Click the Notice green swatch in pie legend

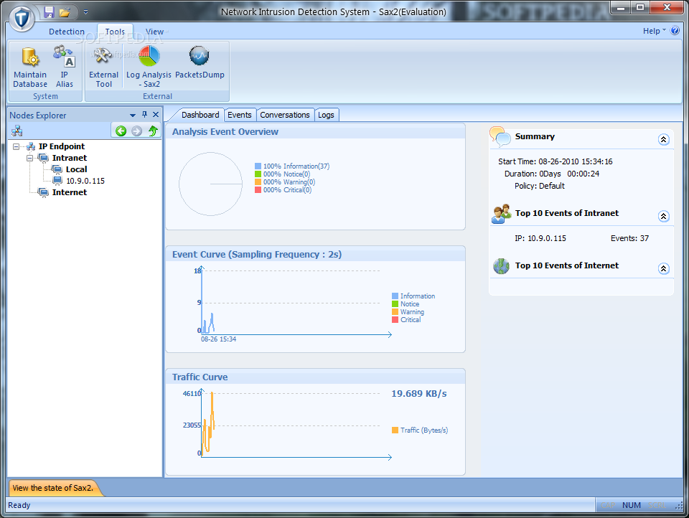(x=258, y=174)
